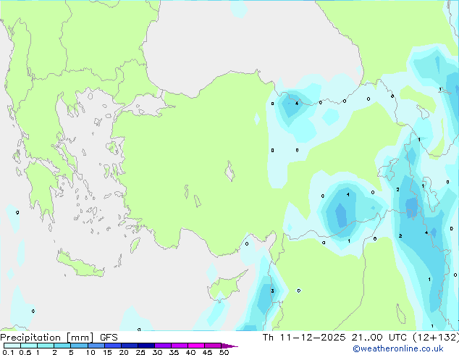
Task: Click the 'GFS' model label
Action: (x=109, y=338)
